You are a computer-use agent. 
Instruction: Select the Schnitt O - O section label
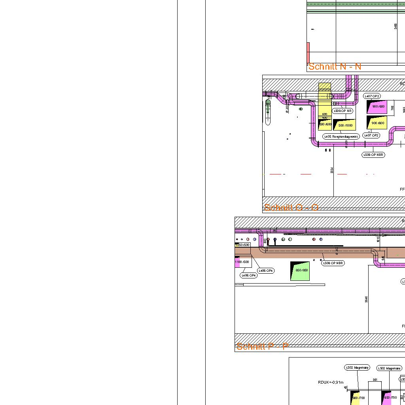tap(291, 208)
